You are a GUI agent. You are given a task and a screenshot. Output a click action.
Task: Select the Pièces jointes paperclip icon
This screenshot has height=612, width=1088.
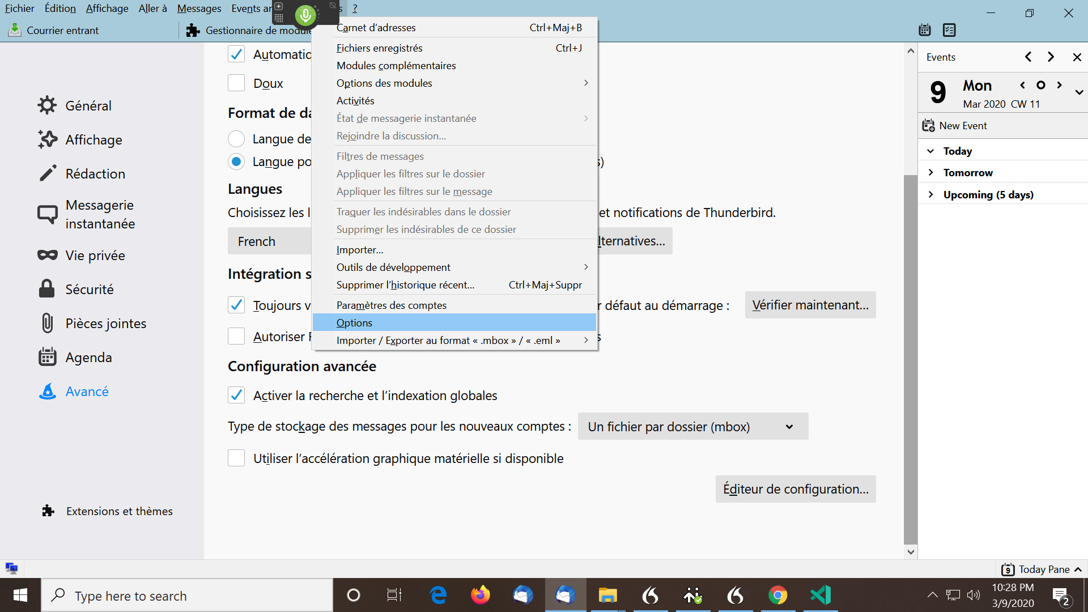(x=48, y=323)
